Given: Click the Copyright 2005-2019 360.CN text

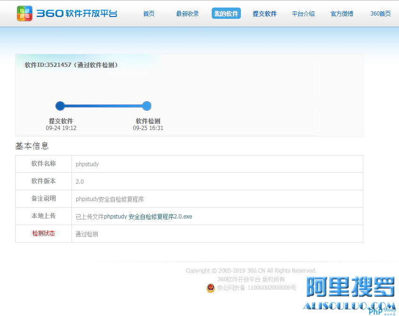Looking at the screenshot, I should tap(251, 271).
